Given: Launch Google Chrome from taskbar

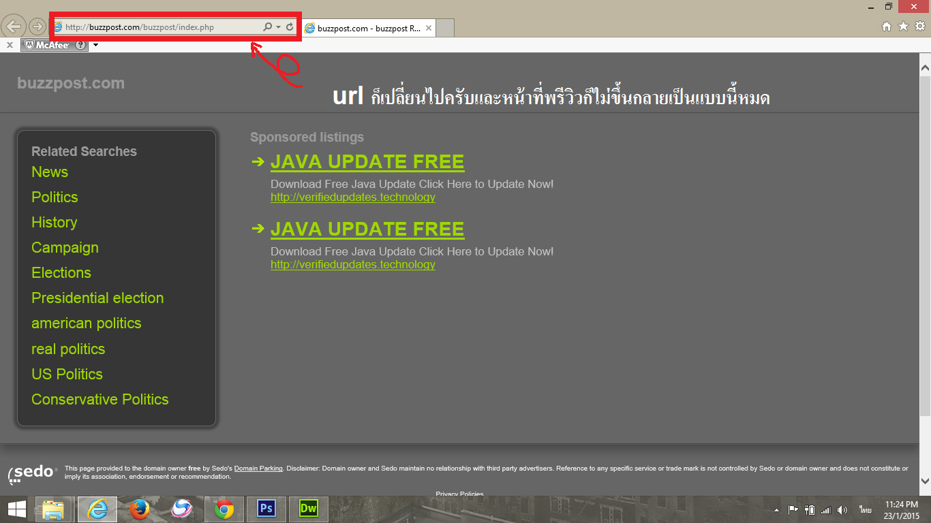Looking at the screenshot, I should pyautogui.click(x=224, y=509).
